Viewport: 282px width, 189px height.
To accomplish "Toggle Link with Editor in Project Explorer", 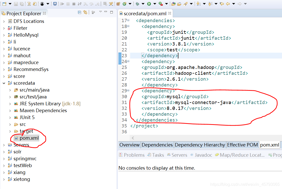I will coord(85,12).
